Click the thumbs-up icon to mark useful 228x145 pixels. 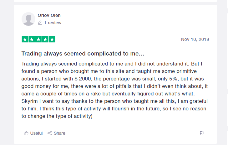tap(26, 133)
